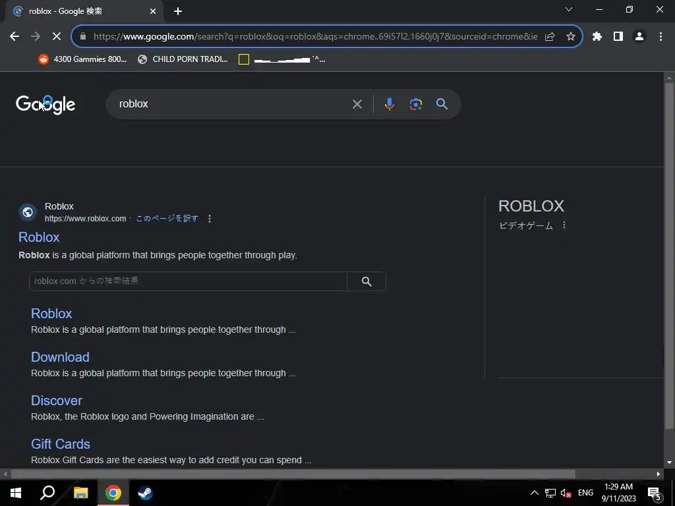The height and width of the screenshot is (506, 675).
Task: Go to the Google homepage via the logo
Action: (x=45, y=105)
